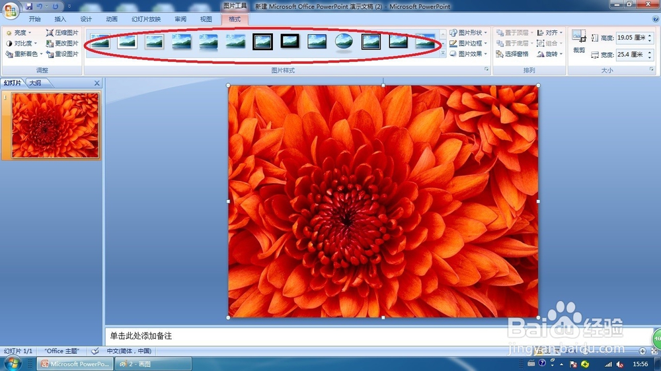Open the 图片边框 picture border dropdown
The width and height of the screenshot is (661, 371).
pyautogui.click(x=469, y=43)
